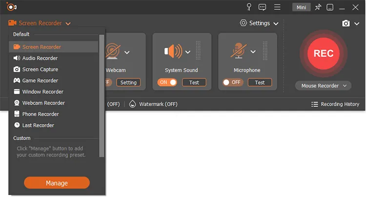The width and height of the screenshot is (366, 197).
Task: Open the Mouse Recorder dropdown
Action: [x=323, y=86]
